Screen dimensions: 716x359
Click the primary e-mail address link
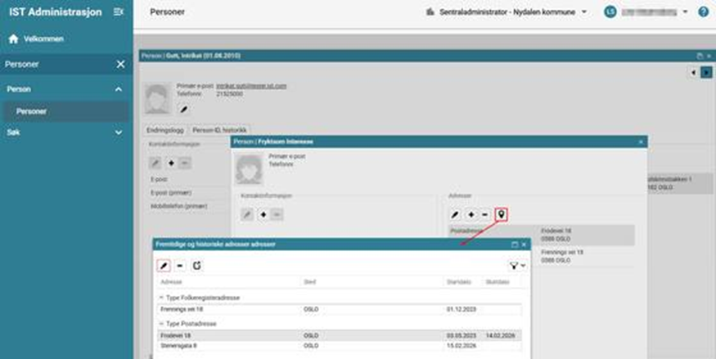(x=245, y=86)
